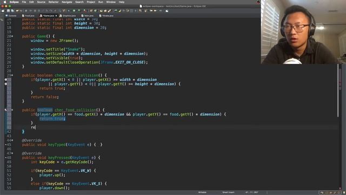Toggle Smart Insert mode in status bar
Viewport: 346px width, 195px height.
tap(228, 192)
